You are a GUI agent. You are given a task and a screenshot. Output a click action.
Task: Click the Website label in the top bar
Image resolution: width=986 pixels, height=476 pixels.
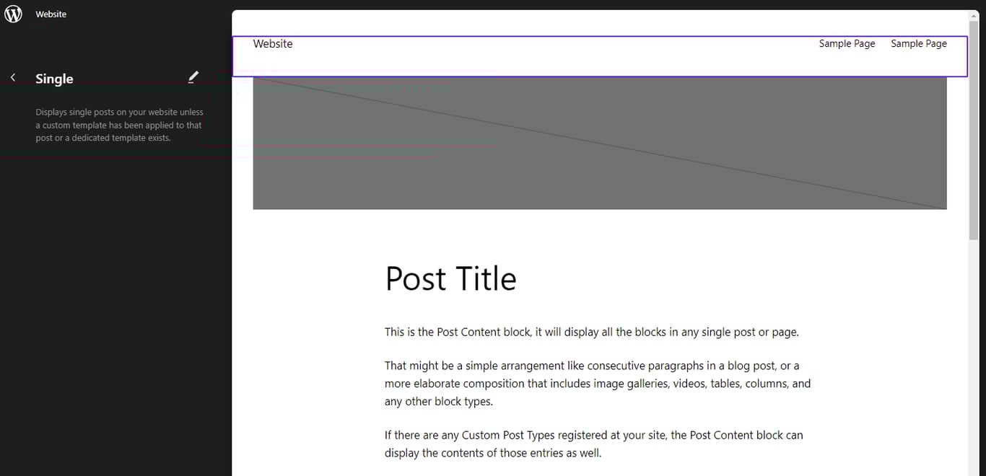pos(51,13)
